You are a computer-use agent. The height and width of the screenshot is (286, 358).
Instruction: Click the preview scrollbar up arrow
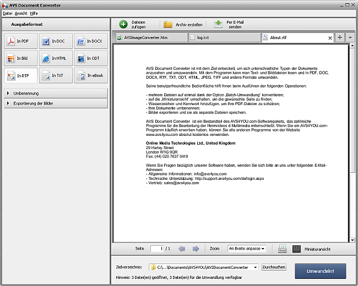click(x=352, y=46)
